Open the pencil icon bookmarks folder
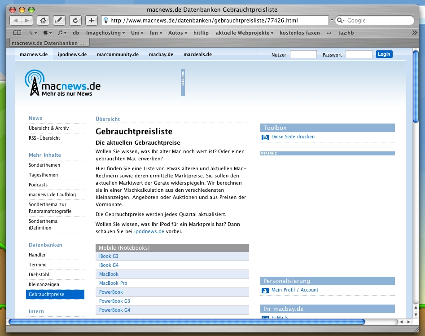This screenshot has height=336, width=425. (33, 33)
